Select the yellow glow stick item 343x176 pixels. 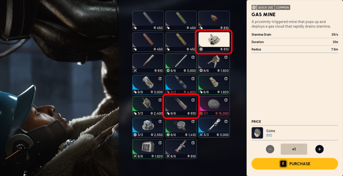click(x=181, y=42)
